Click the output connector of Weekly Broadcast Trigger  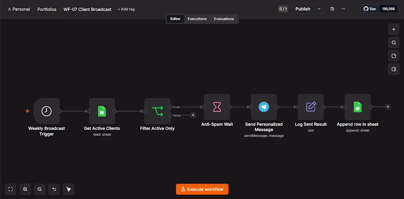tap(59, 111)
